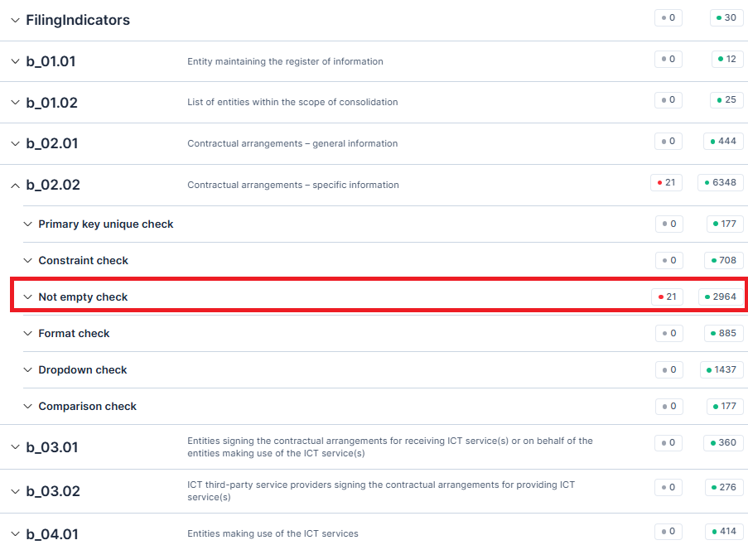Click the b_03.01 description text
The height and width of the screenshot is (545, 748).
click(389, 447)
